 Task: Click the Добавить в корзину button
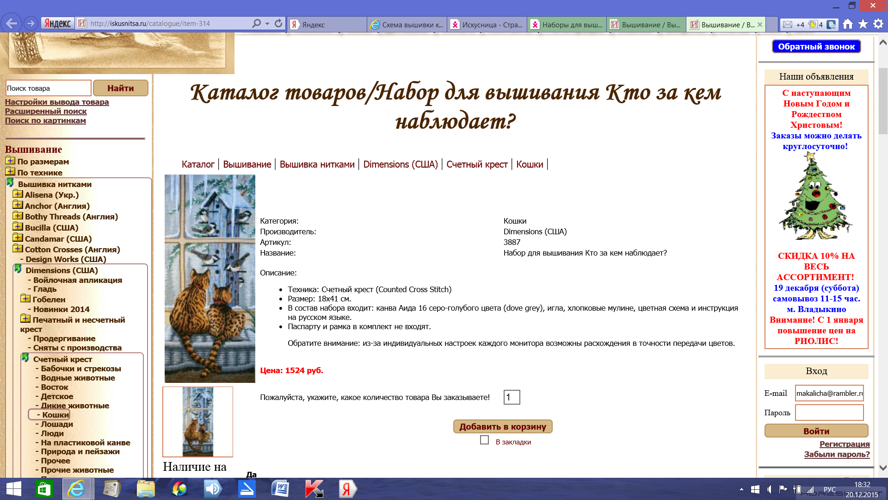[x=502, y=426]
